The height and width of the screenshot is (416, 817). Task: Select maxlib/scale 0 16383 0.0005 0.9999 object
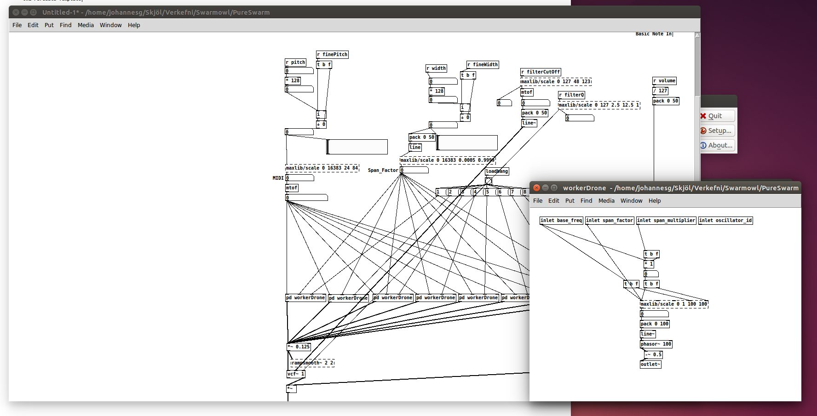448,160
